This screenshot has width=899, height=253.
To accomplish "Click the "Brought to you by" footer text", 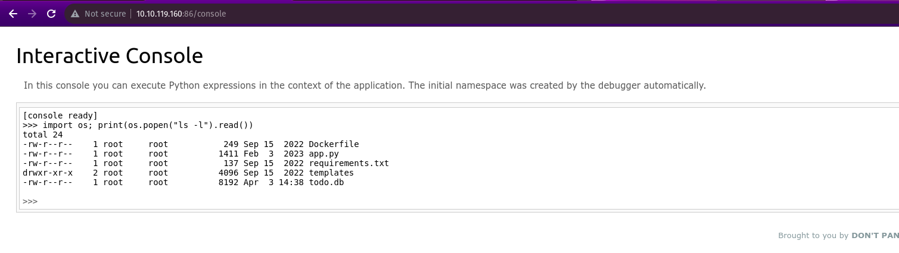I will [813, 236].
